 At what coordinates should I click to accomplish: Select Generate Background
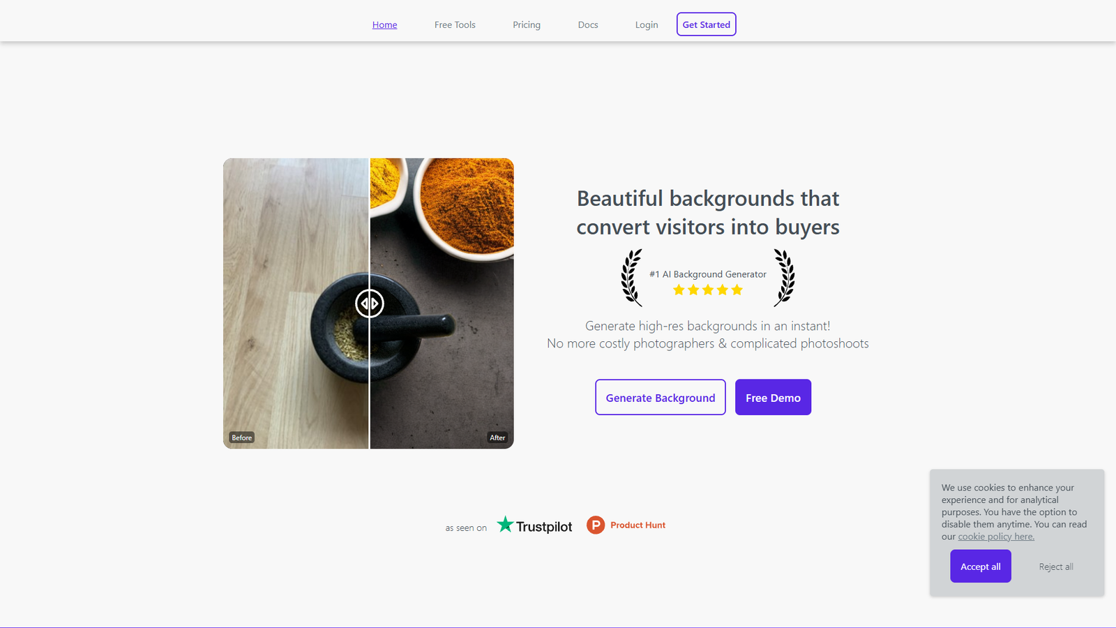pyautogui.click(x=660, y=397)
